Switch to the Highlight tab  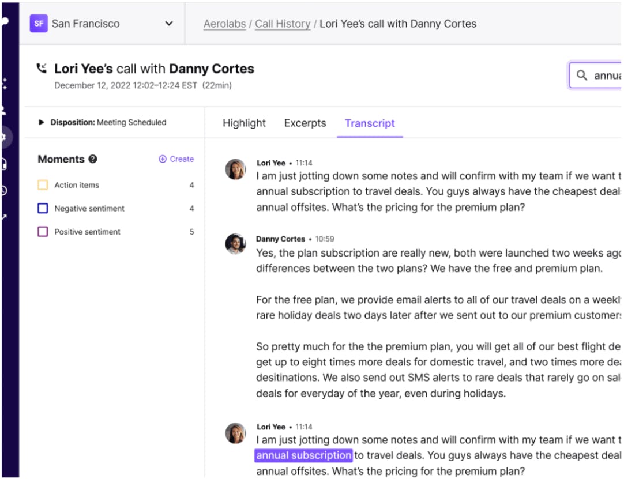pyautogui.click(x=244, y=123)
